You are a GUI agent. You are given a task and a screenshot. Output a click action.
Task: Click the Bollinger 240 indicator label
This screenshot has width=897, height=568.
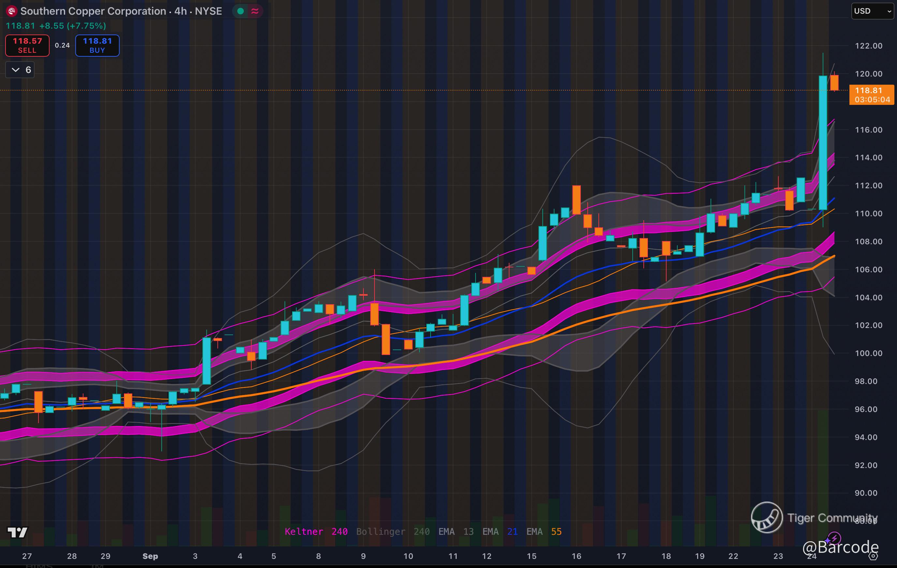coord(393,532)
